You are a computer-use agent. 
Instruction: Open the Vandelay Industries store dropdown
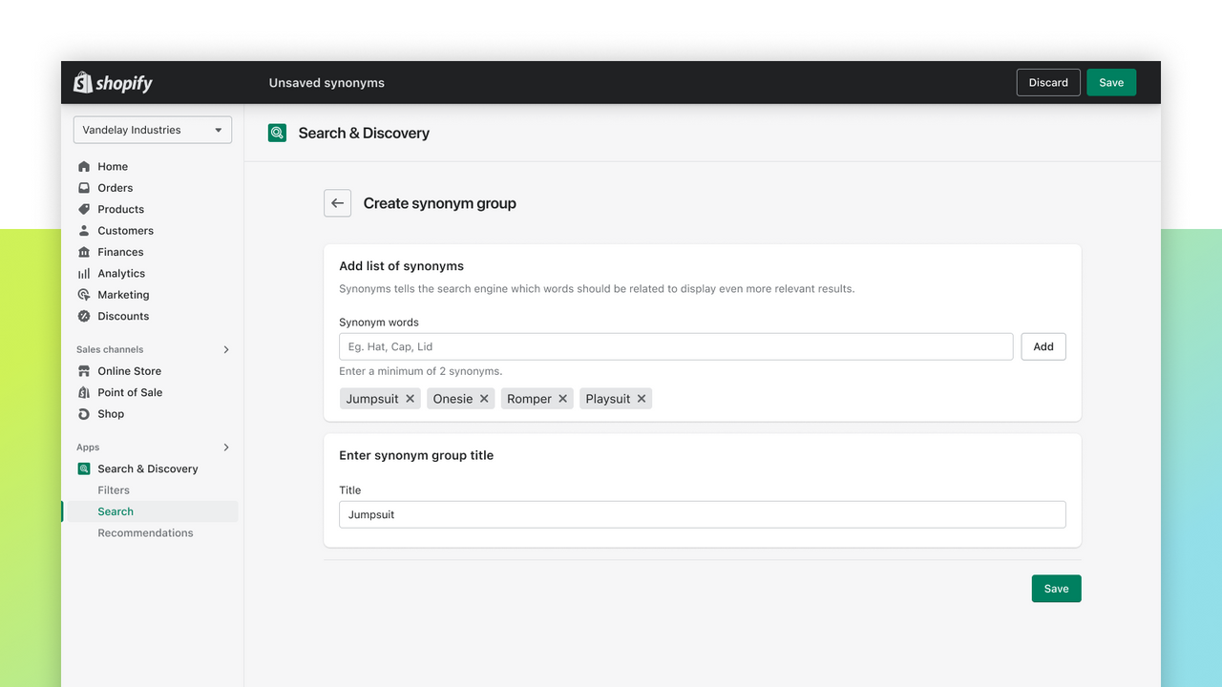pyautogui.click(x=153, y=130)
